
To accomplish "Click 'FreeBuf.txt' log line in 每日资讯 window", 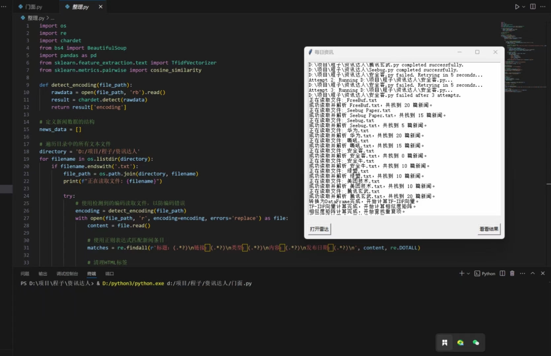I will [x=343, y=100].
